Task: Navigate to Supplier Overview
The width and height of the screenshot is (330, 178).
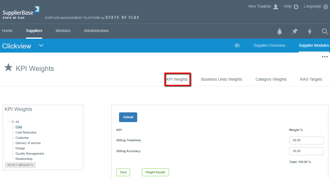Action: pos(269,45)
